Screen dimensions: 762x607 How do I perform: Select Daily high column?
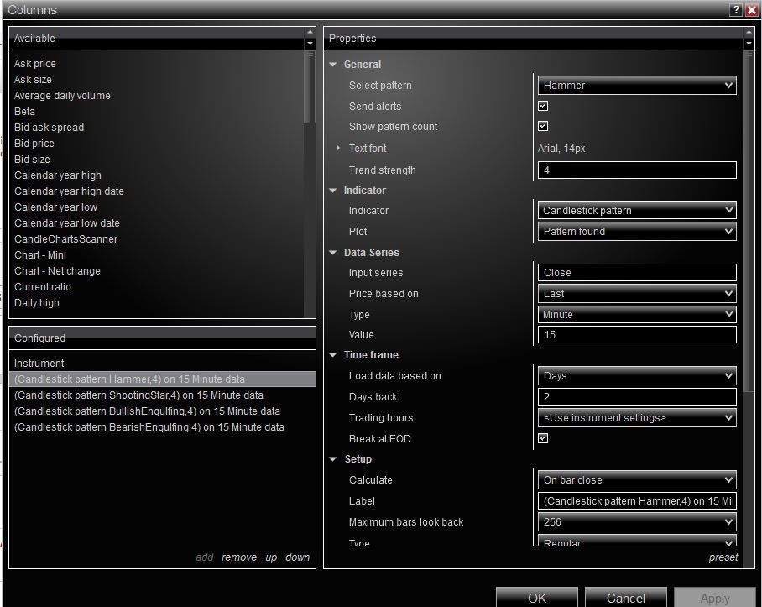[x=37, y=303]
